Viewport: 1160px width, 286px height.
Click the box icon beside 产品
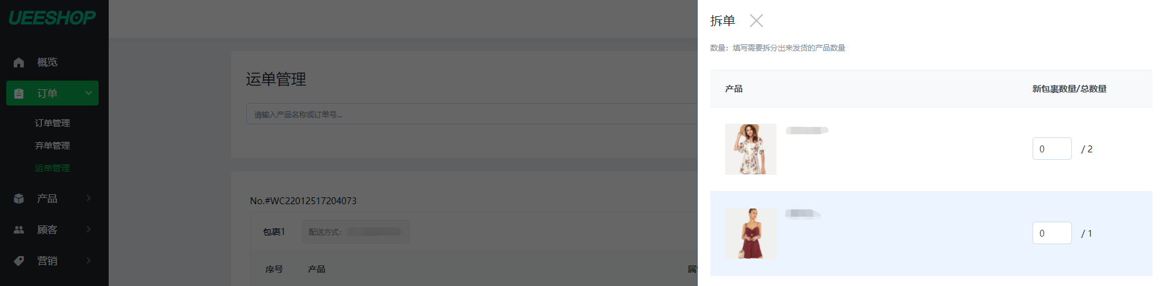pyautogui.click(x=19, y=199)
